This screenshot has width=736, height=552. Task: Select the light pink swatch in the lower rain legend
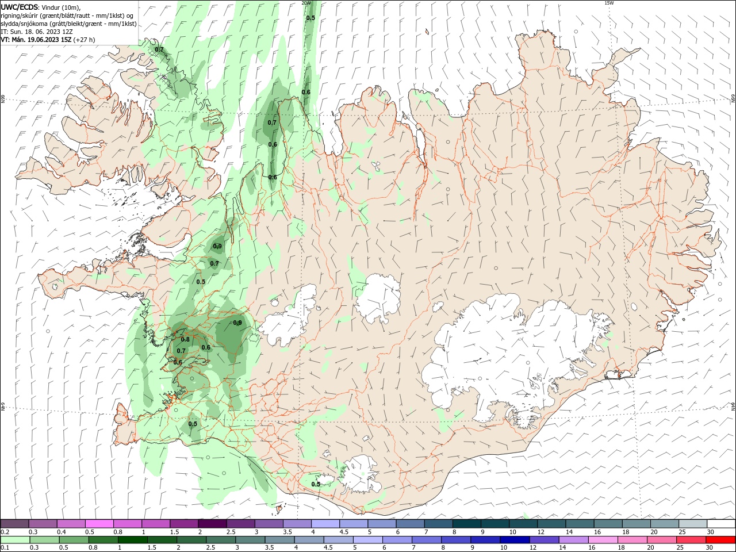[x=603, y=540]
